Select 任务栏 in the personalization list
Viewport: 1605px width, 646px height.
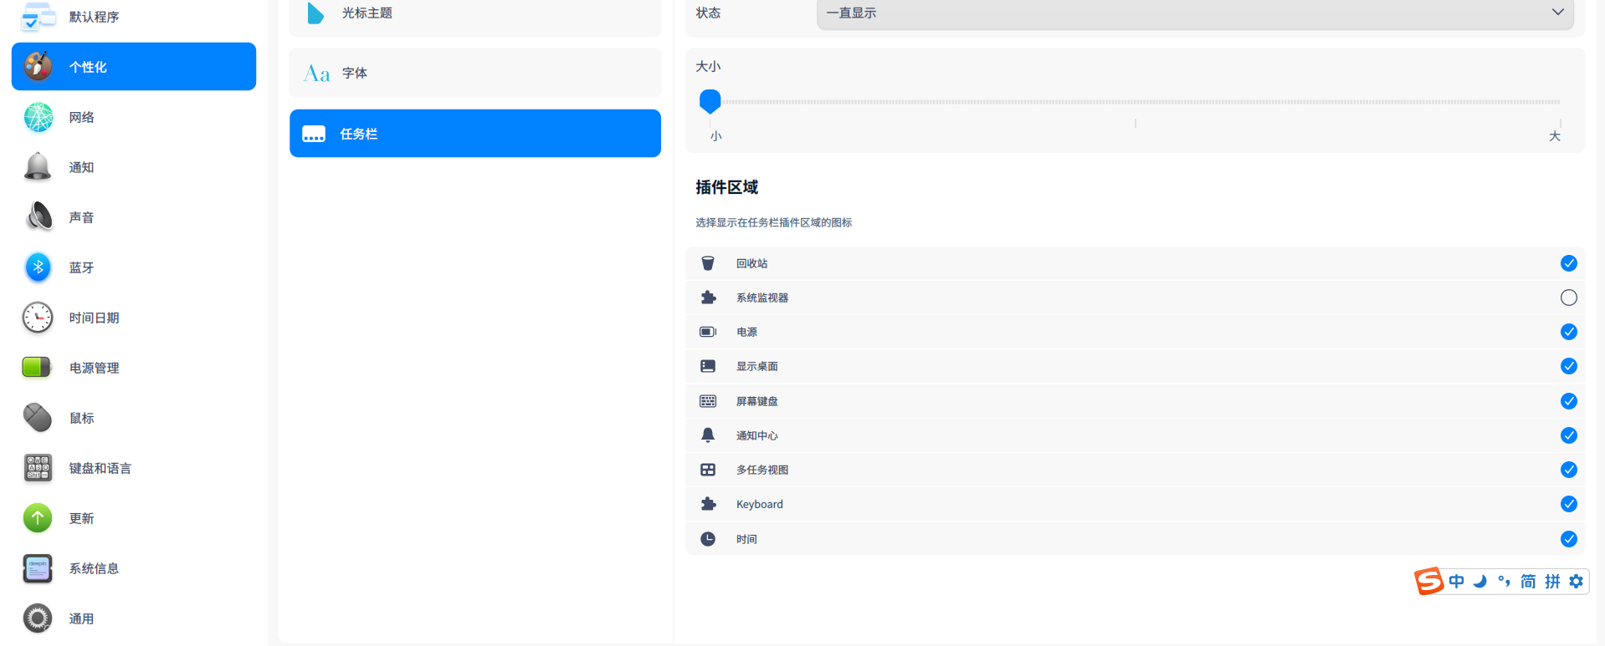click(474, 134)
